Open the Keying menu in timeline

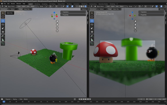point(16,99)
